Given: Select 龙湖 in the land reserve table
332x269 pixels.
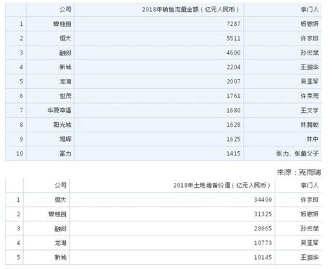Looking at the screenshot, I should (60, 243).
